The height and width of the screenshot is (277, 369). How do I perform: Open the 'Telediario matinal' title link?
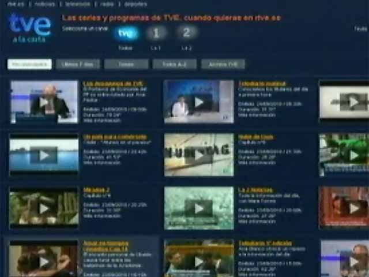[262, 84]
